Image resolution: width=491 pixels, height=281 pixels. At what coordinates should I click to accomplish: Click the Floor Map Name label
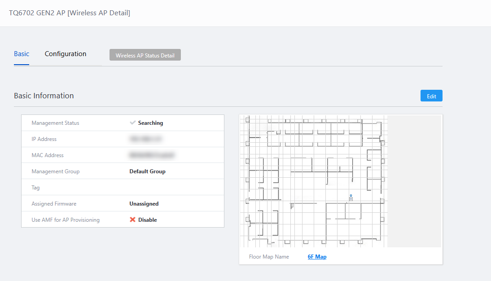pyautogui.click(x=269, y=257)
